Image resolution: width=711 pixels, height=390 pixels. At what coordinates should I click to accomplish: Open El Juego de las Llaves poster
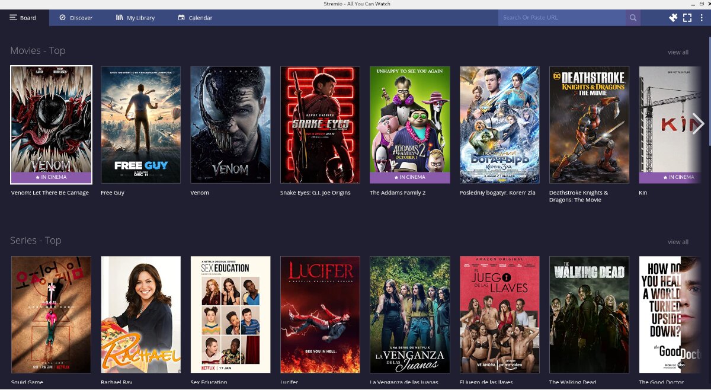tap(499, 314)
